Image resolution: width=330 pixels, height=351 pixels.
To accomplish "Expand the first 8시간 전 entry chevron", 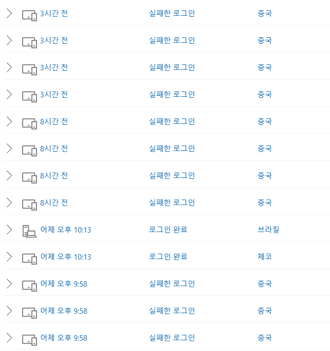I will pyautogui.click(x=9, y=121).
